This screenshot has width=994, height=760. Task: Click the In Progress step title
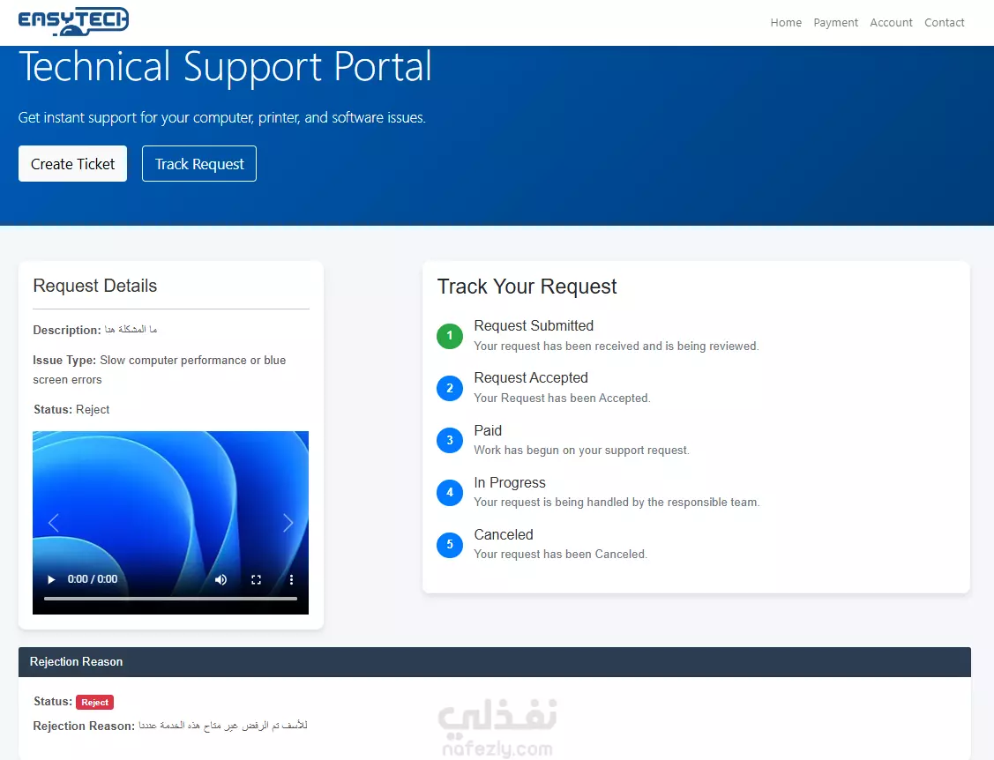pyautogui.click(x=510, y=482)
